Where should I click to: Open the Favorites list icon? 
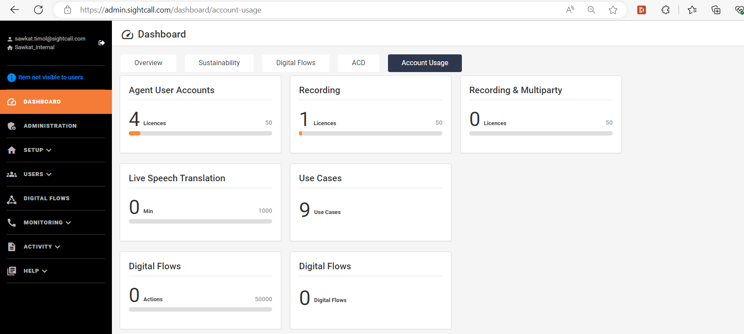click(x=692, y=10)
